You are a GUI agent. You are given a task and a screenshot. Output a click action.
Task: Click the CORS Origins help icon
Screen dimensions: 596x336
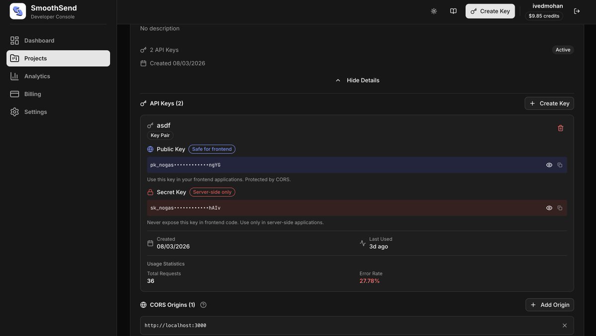(x=203, y=305)
